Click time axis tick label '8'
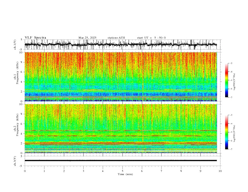The height and width of the screenshot is (192, 248). [181, 171]
